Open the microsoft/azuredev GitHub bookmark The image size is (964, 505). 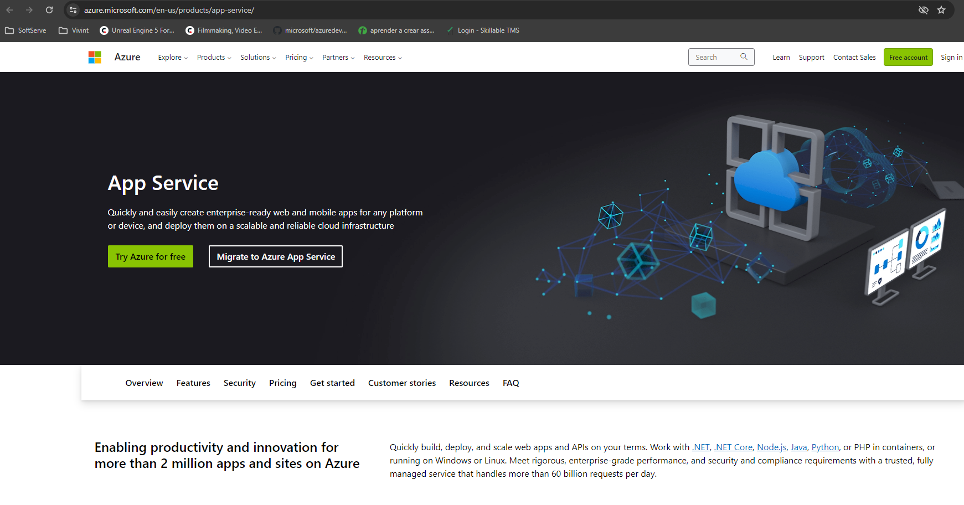(310, 30)
